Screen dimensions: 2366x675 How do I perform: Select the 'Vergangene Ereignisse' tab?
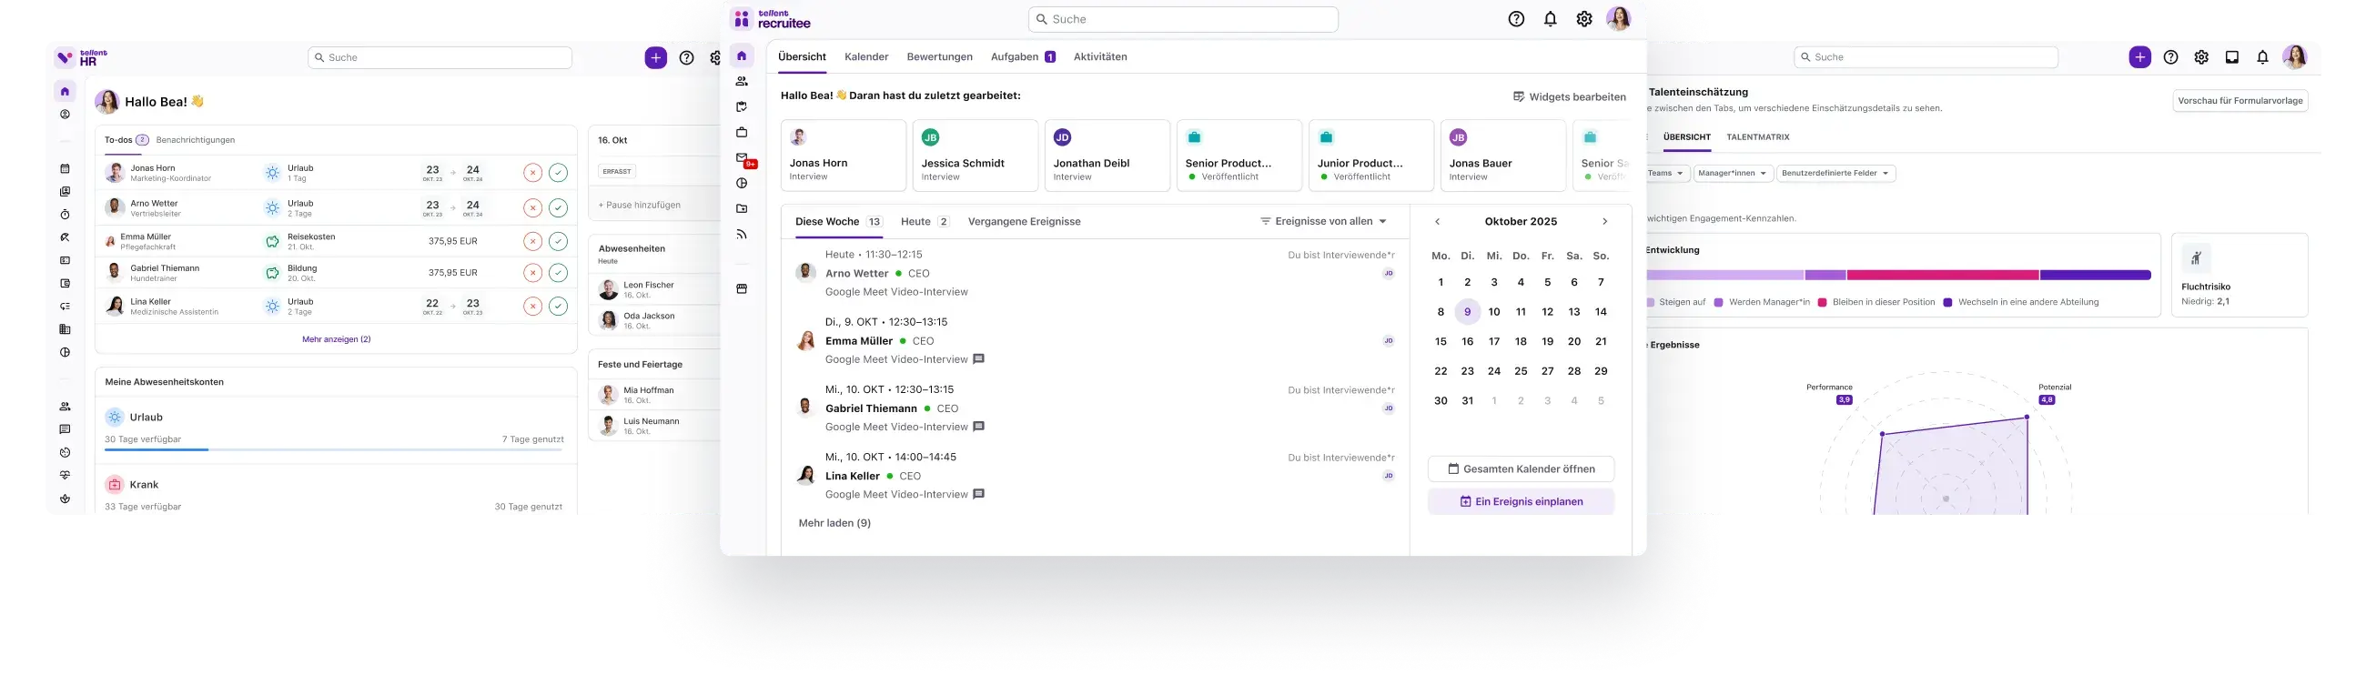(x=1024, y=221)
